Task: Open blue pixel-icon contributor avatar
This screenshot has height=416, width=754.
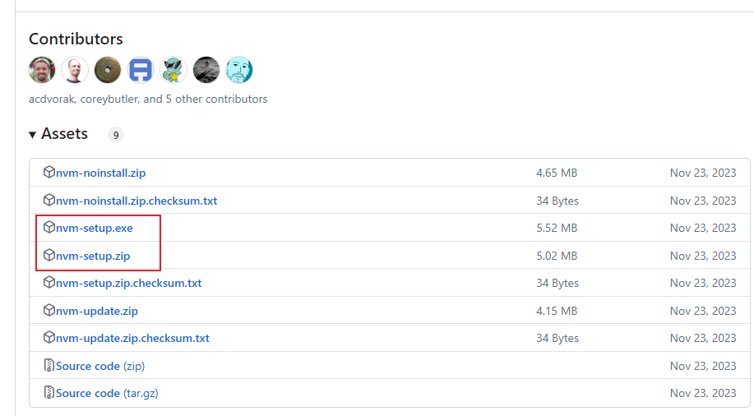Action: [141, 70]
